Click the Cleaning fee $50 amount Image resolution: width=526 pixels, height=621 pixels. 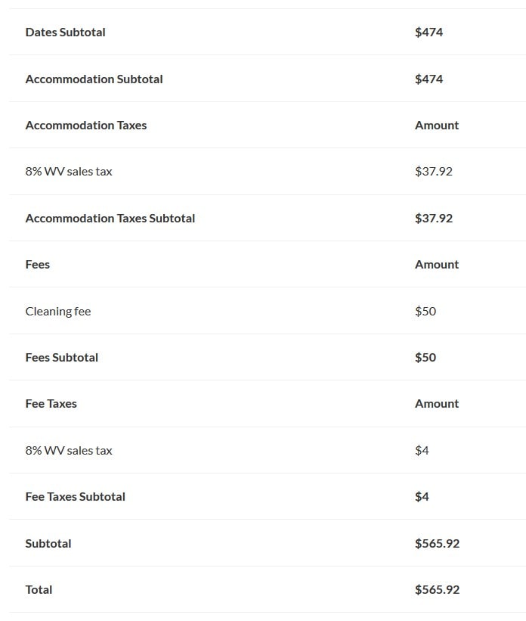425,312
